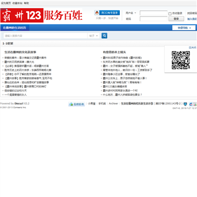Click the Discuz! footer link

tap(19, 103)
